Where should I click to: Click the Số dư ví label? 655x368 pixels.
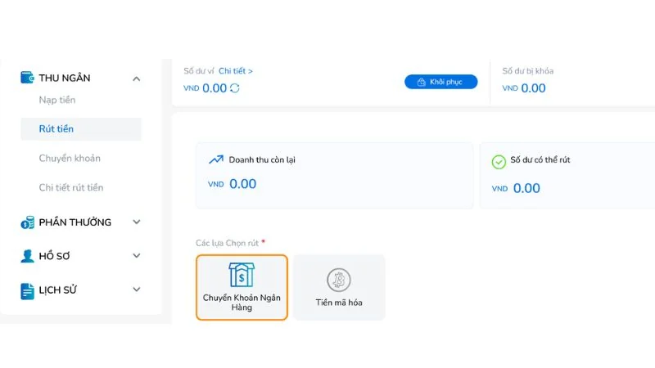199,71
